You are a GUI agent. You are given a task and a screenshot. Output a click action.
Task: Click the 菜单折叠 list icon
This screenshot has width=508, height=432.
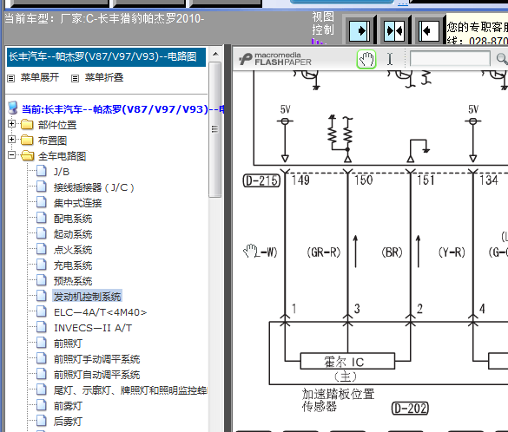[x=76, y=78]
